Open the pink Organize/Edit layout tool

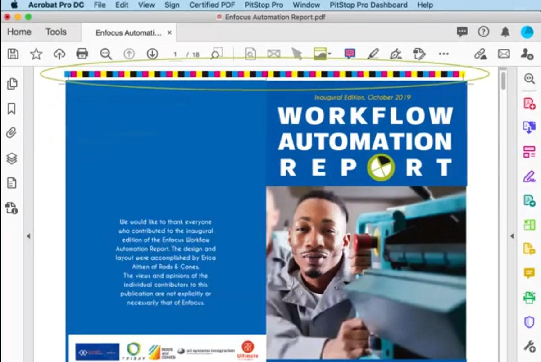click(529, 152)
